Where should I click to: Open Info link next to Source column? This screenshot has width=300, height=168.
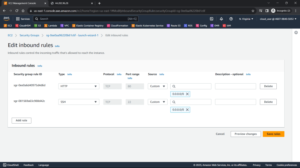click(162, 74)
